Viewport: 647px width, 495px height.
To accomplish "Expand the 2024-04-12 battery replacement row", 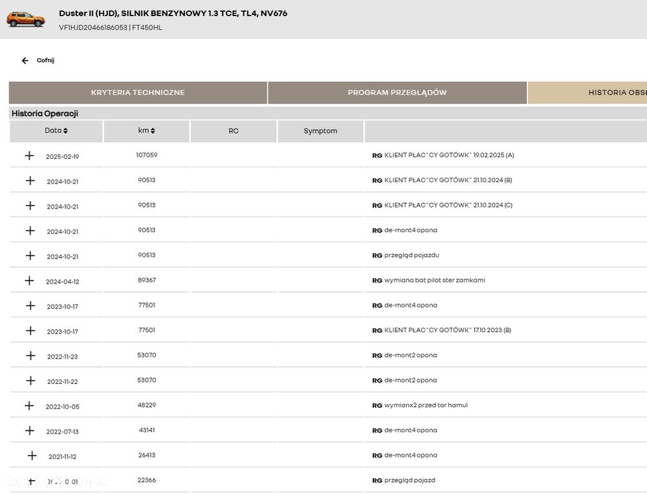I will [x=29, y=281].
